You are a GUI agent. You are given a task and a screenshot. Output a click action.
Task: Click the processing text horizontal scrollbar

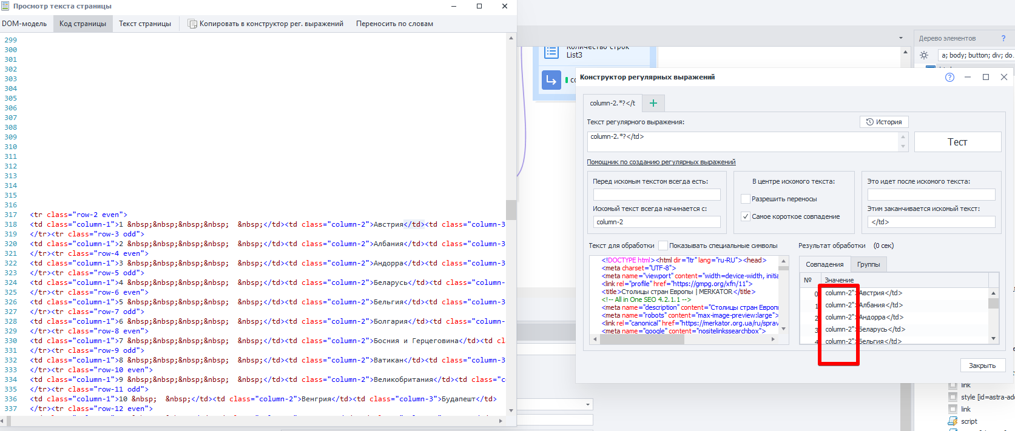tap(642, 339)
